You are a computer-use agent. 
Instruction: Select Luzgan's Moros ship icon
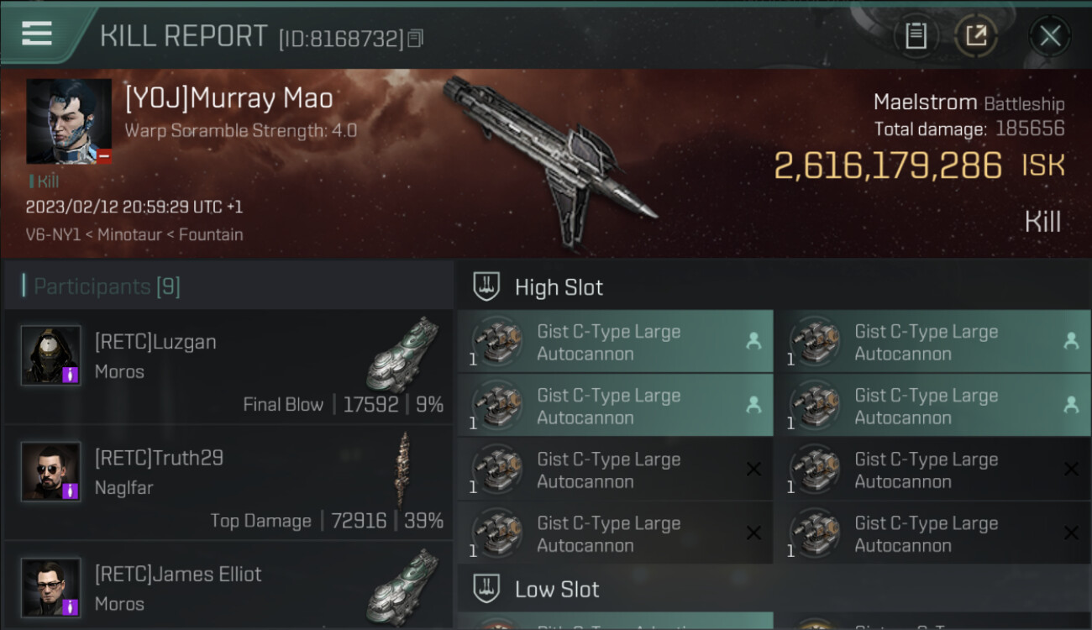(403, 354)
